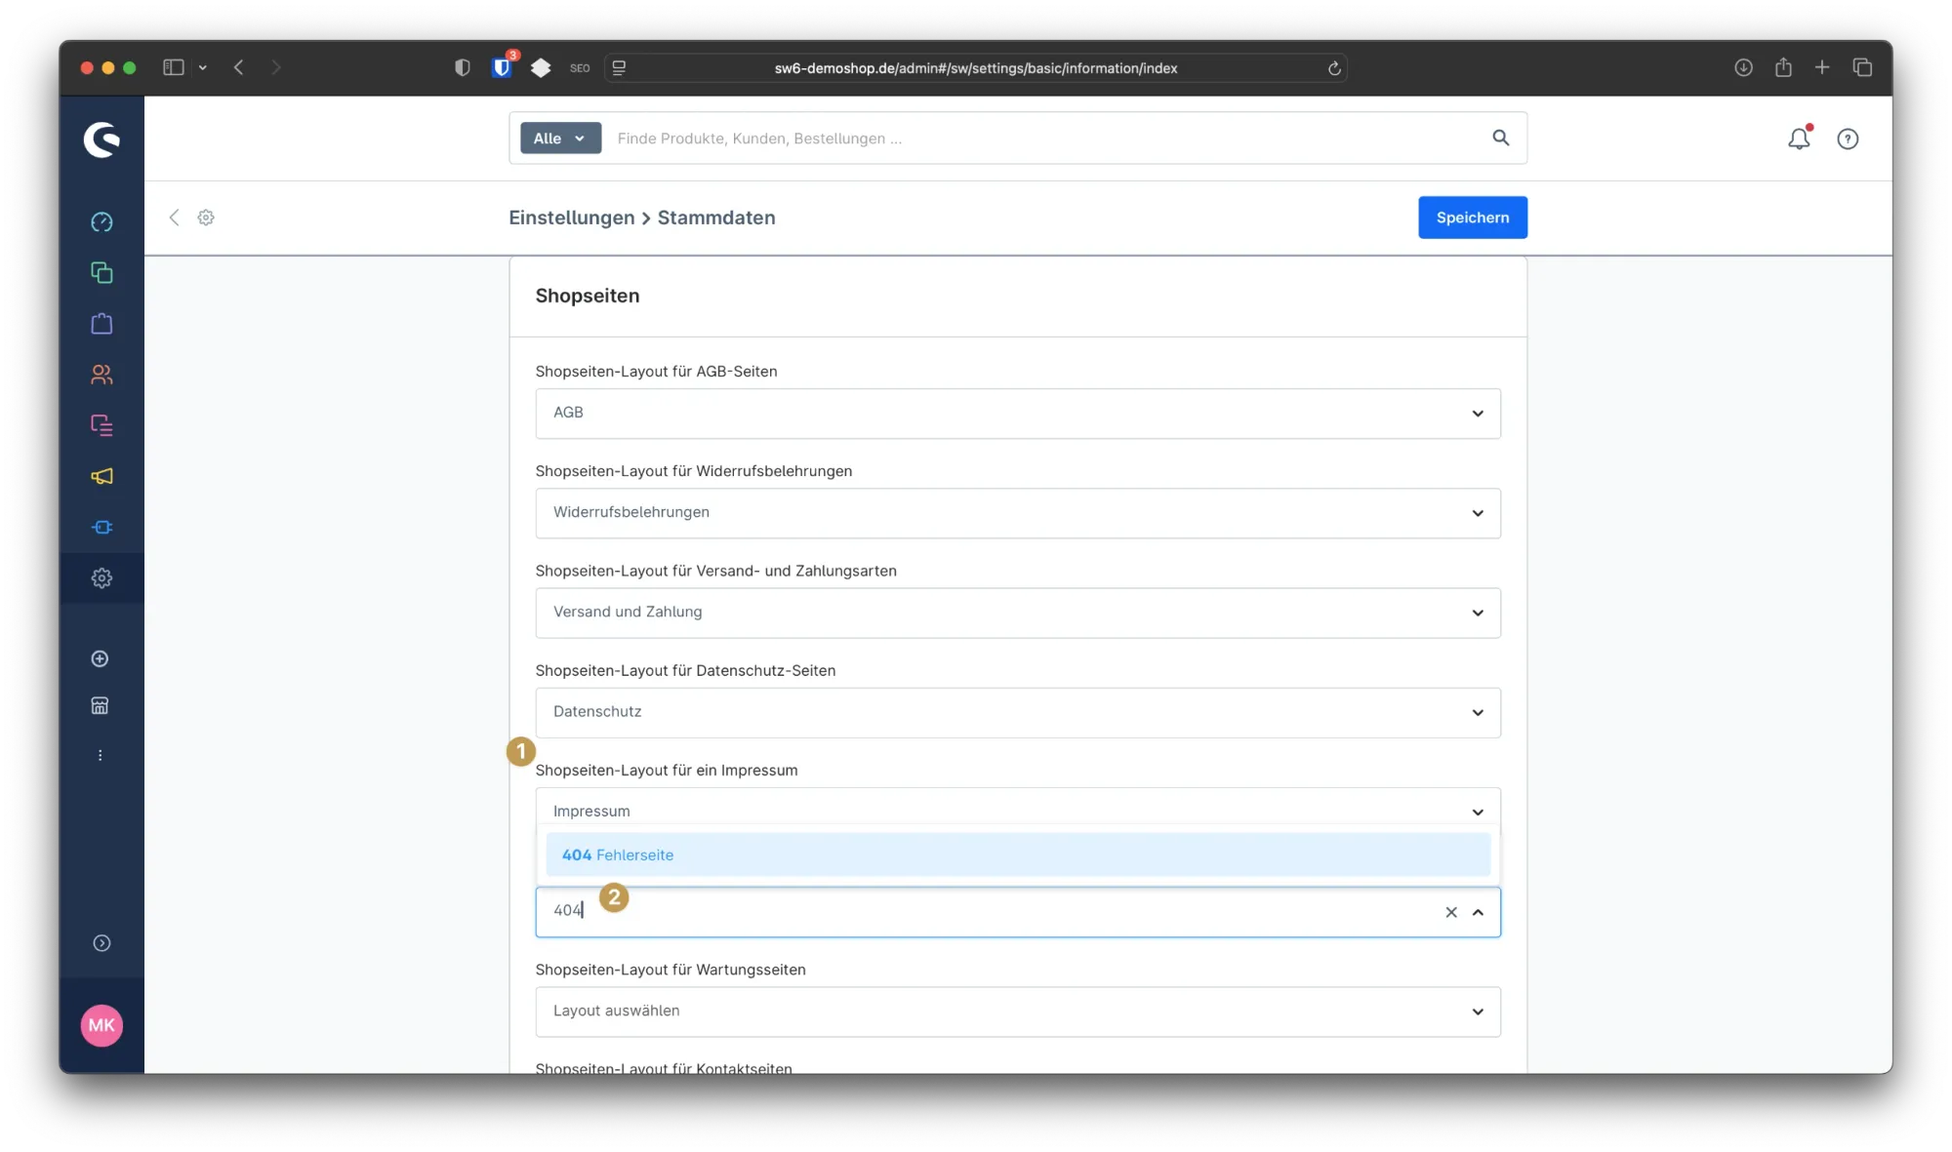Click the Einstellungen breadcrumb
Viewport: 1952px width, 1152px height.
pyautogui.click(x=571, y=218)
